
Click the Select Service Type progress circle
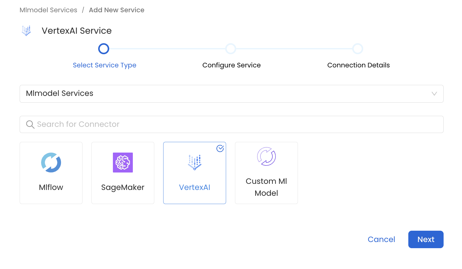pos(104,48)
